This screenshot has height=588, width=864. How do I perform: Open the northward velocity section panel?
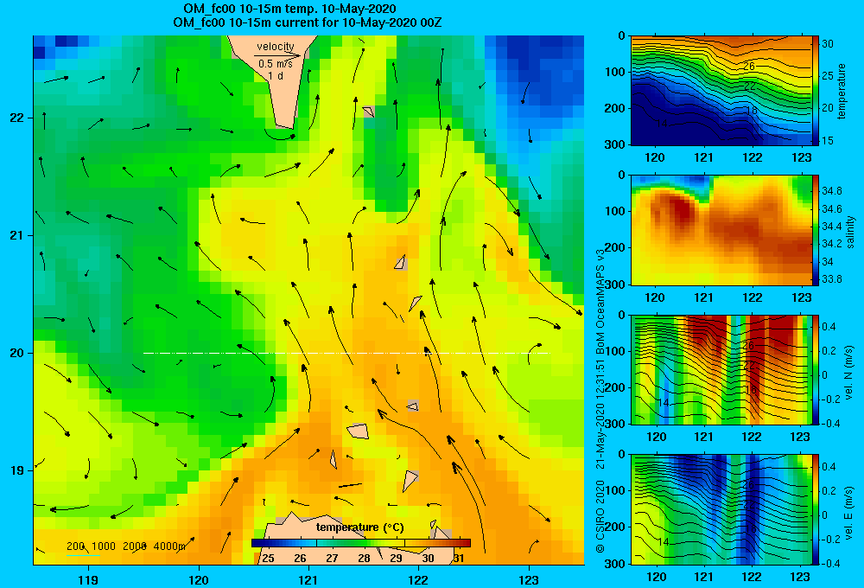coord(721,369)
